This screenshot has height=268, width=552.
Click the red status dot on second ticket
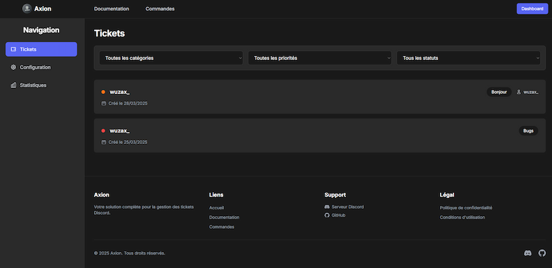103,131
